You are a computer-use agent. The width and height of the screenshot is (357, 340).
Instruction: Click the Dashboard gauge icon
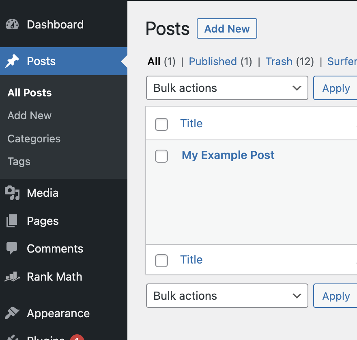point(12,24)
